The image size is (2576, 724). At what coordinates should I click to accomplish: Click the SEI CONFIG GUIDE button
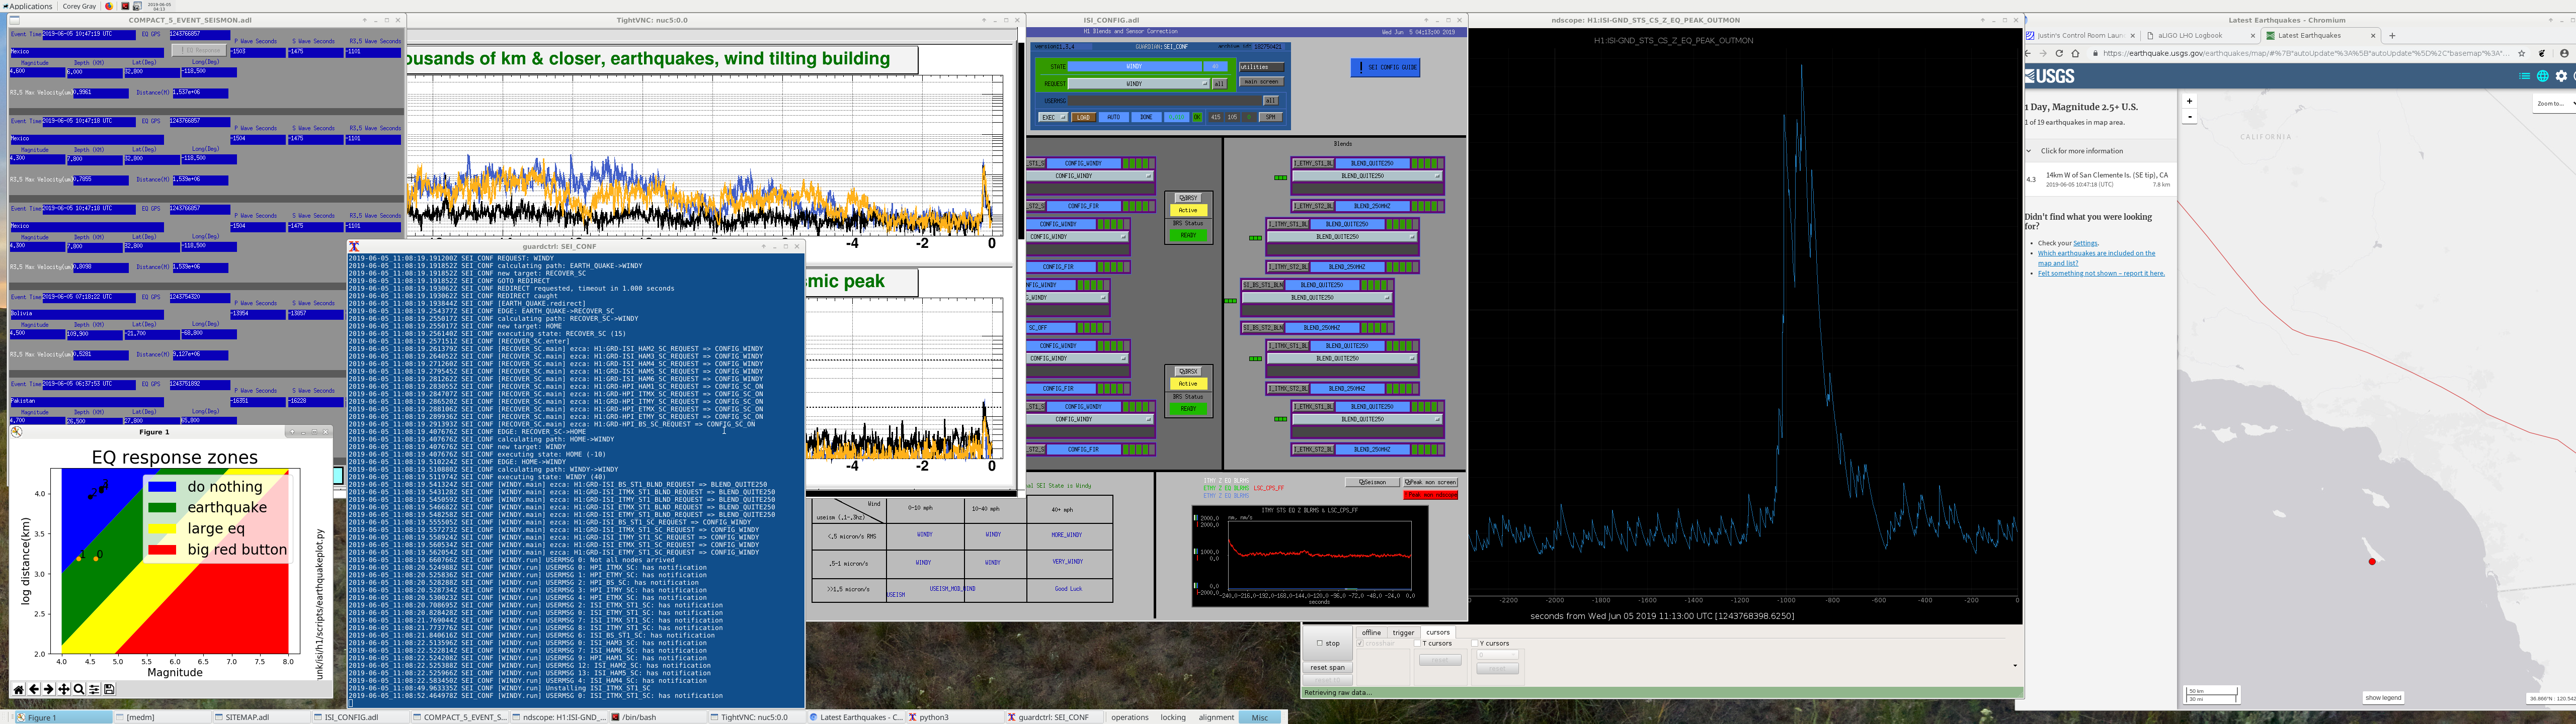coord(1386,67)
